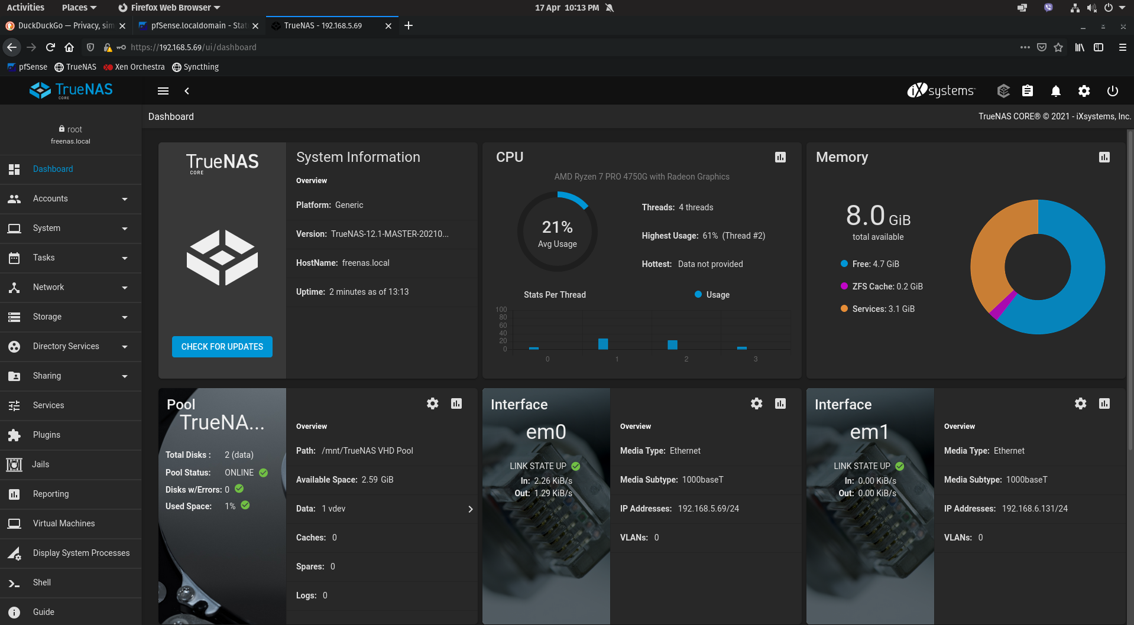The image size is (1134, 625).
Task: Open the TrueCommand layers icon
Action: (1003, 91)
